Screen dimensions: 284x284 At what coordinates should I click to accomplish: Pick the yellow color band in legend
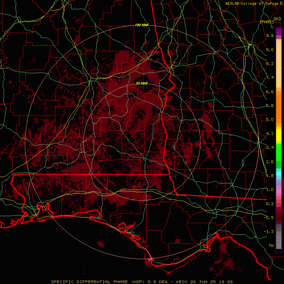click(279, 135)
